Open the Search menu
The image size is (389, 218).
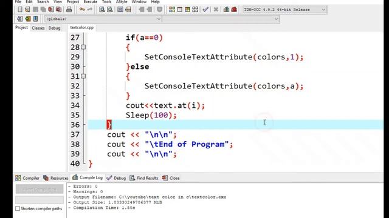point(43,2)
